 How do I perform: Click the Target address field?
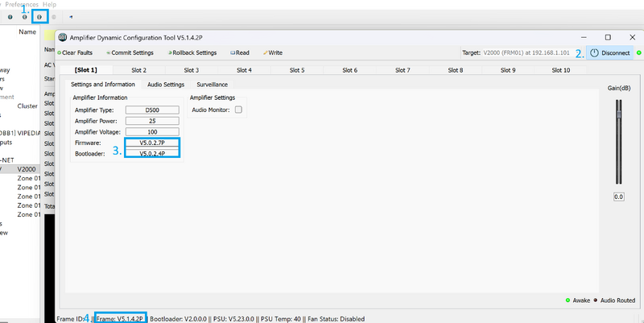(x=527, y=52)
